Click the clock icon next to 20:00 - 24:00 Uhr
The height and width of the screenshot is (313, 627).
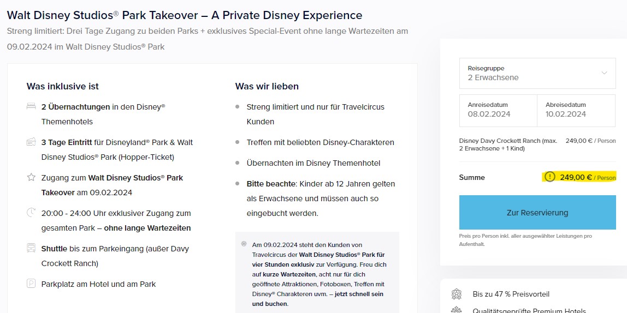31,213
